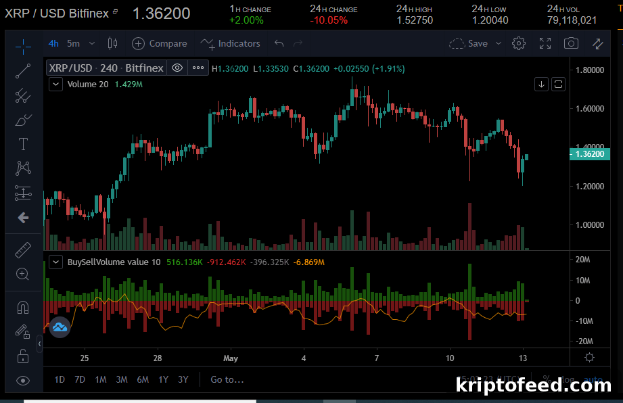Collapse the left drawing toolbar
This screenshot has width=623, height=403.
39,344
